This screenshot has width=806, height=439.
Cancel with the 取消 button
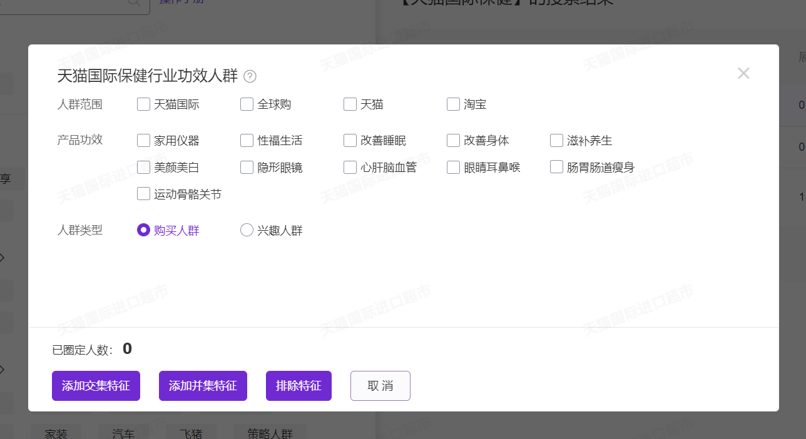point(380,386)
